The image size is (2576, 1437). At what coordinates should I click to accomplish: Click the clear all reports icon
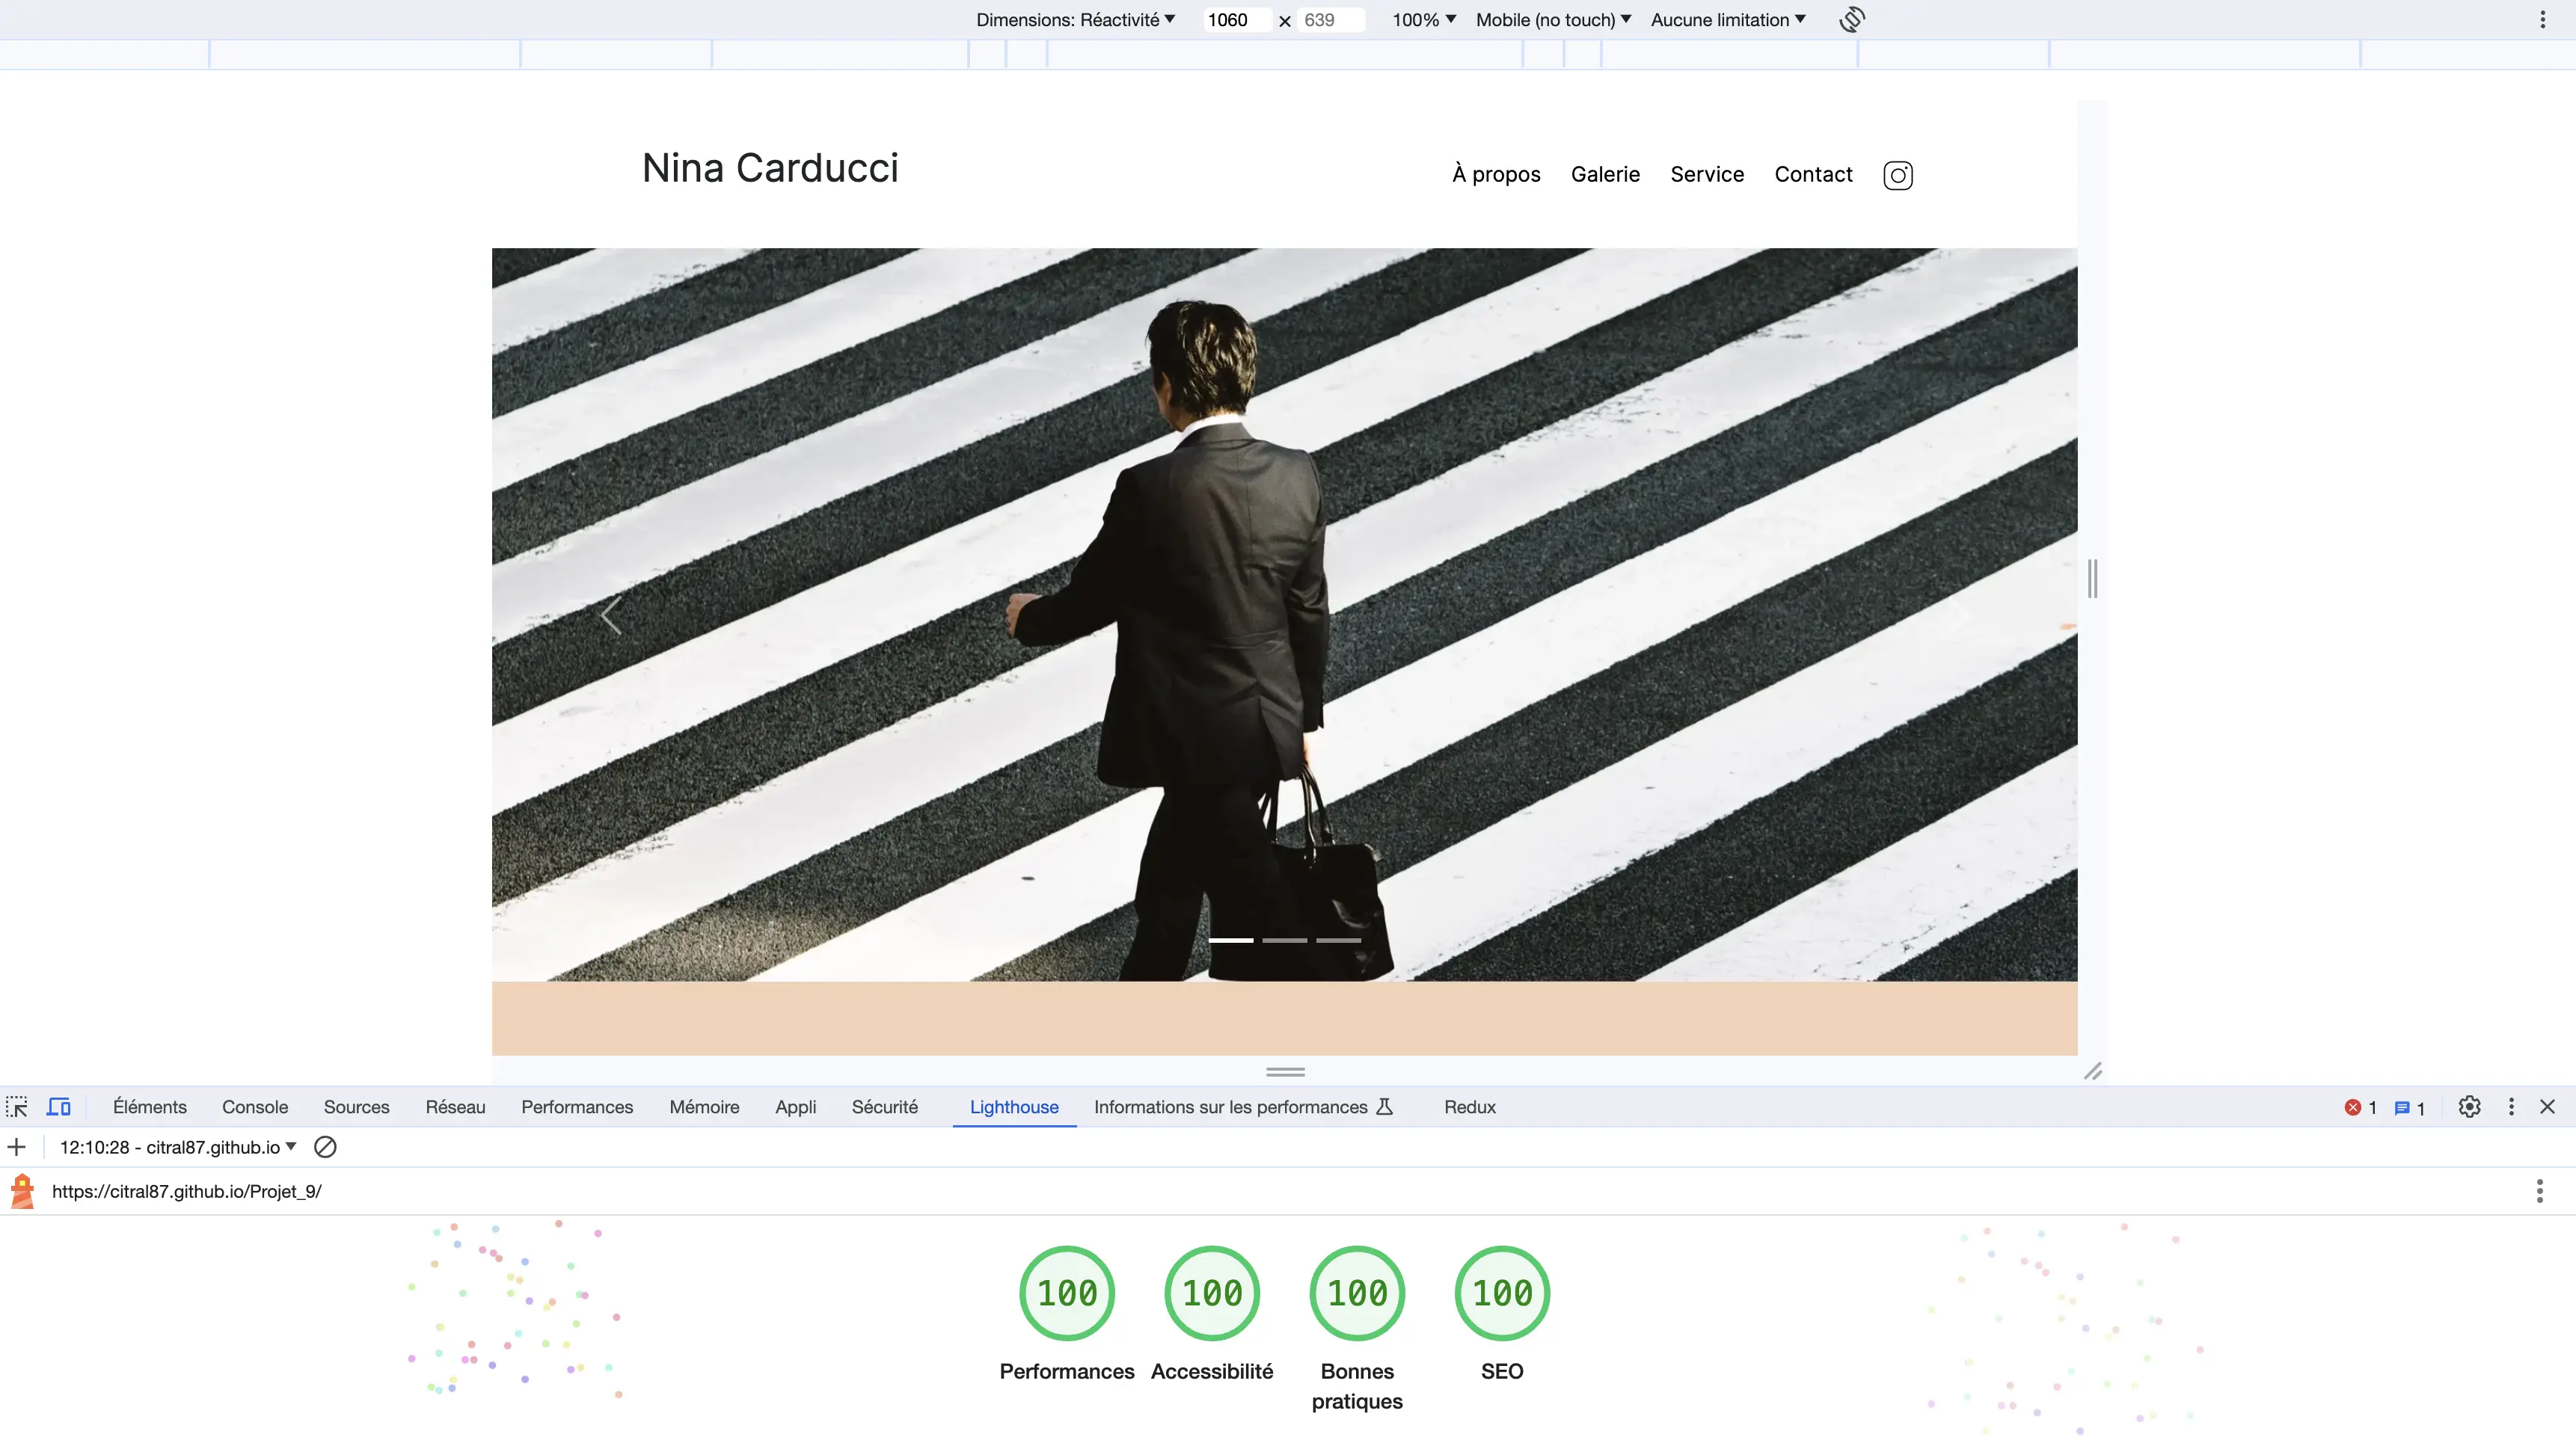(x=325, y=1147)
